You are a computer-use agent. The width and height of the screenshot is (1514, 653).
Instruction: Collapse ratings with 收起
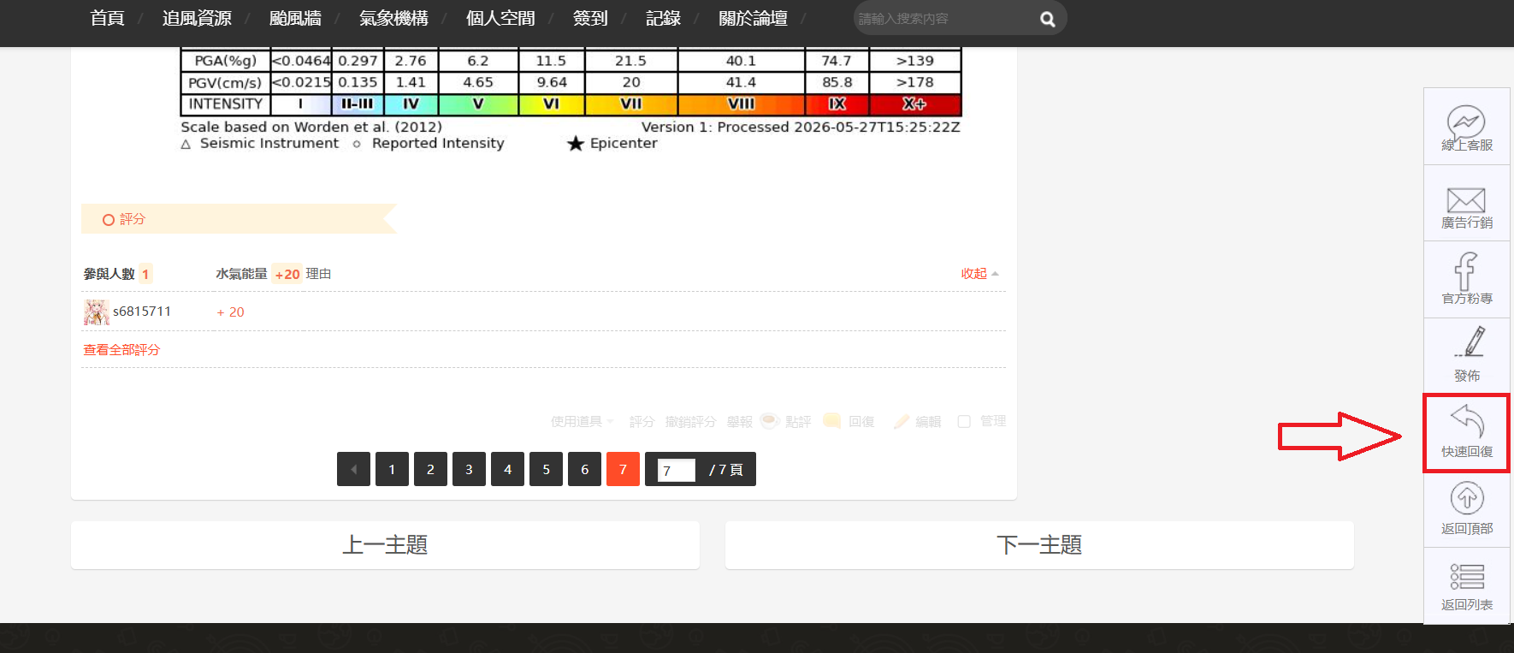click(979, 274)
